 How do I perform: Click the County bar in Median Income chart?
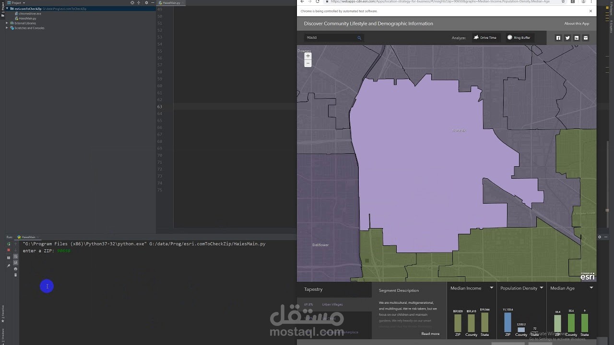[x=471, y=322]
